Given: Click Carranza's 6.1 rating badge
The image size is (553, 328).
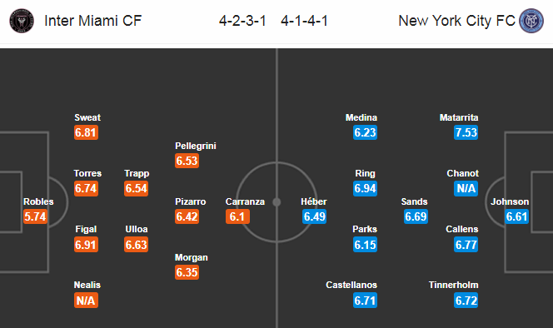Looking at the screenshot, I should coord(237,216).
